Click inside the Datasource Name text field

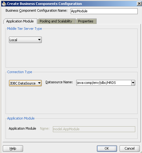(104, 83)
